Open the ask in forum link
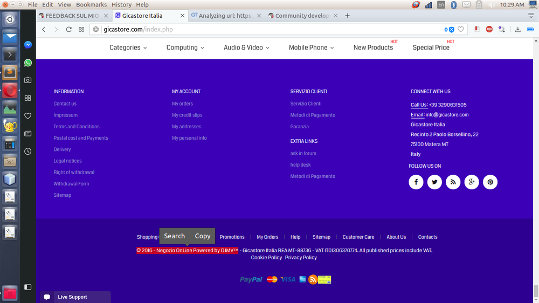The width and height of the screenshot is (539, 303). pos(303,154)
